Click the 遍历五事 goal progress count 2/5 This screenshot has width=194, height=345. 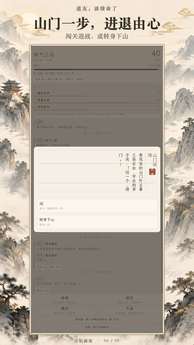pyautogui.click(x=158, y=93)
